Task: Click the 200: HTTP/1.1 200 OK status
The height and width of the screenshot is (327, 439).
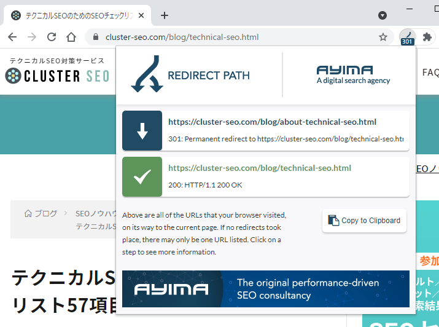Action: click(x=205, y=185)
